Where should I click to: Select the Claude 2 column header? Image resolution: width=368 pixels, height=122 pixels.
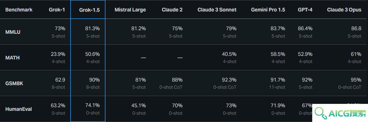tap(172, 10)
